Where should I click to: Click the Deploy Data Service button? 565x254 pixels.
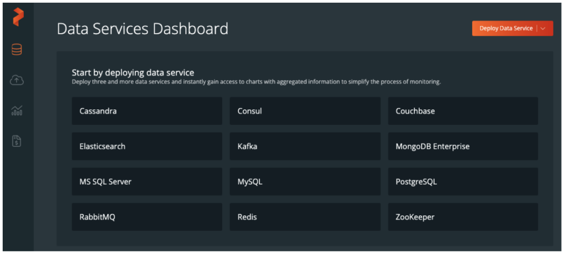(x=506, y=29)
